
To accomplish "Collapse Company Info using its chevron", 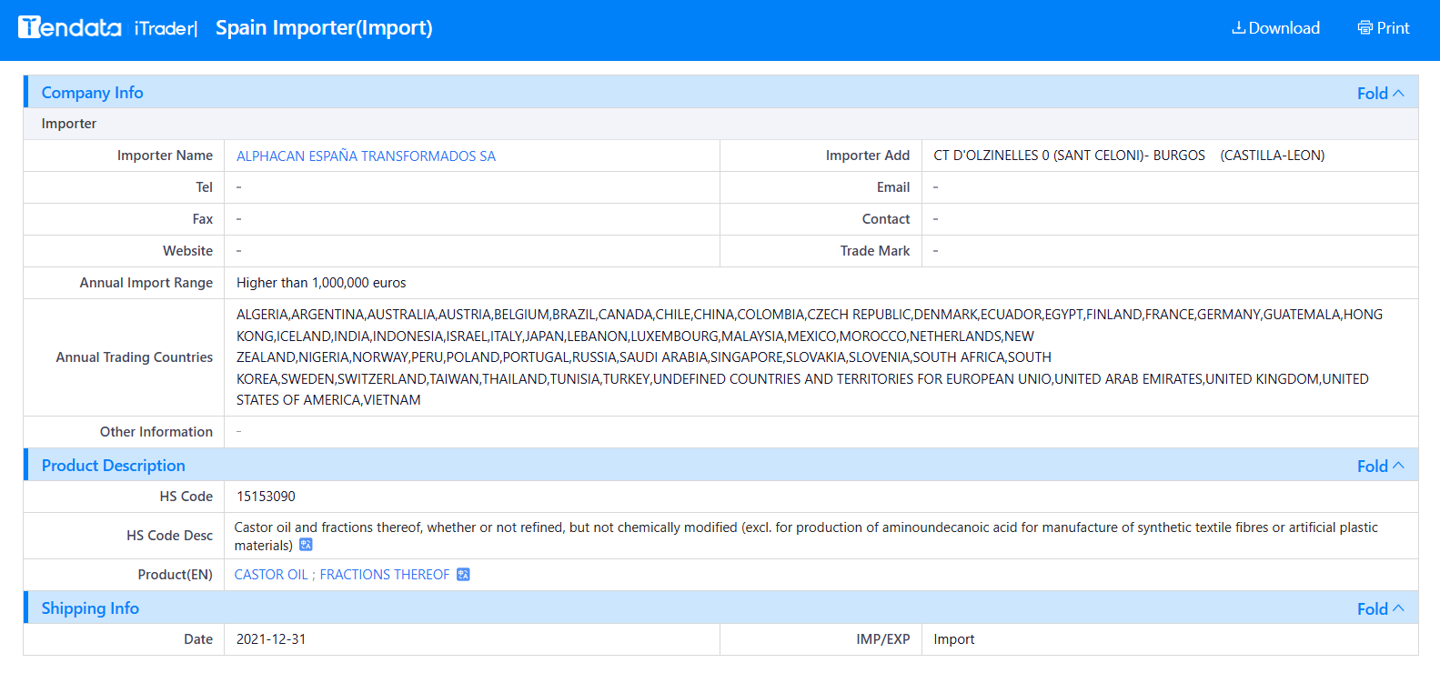I will coord(1399,93).
